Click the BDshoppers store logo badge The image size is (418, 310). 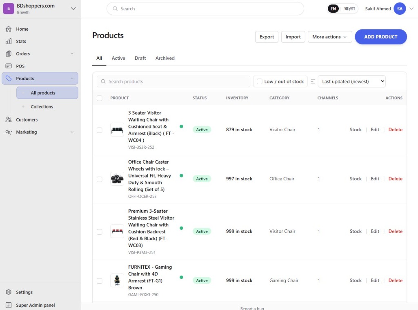[9, 9]
